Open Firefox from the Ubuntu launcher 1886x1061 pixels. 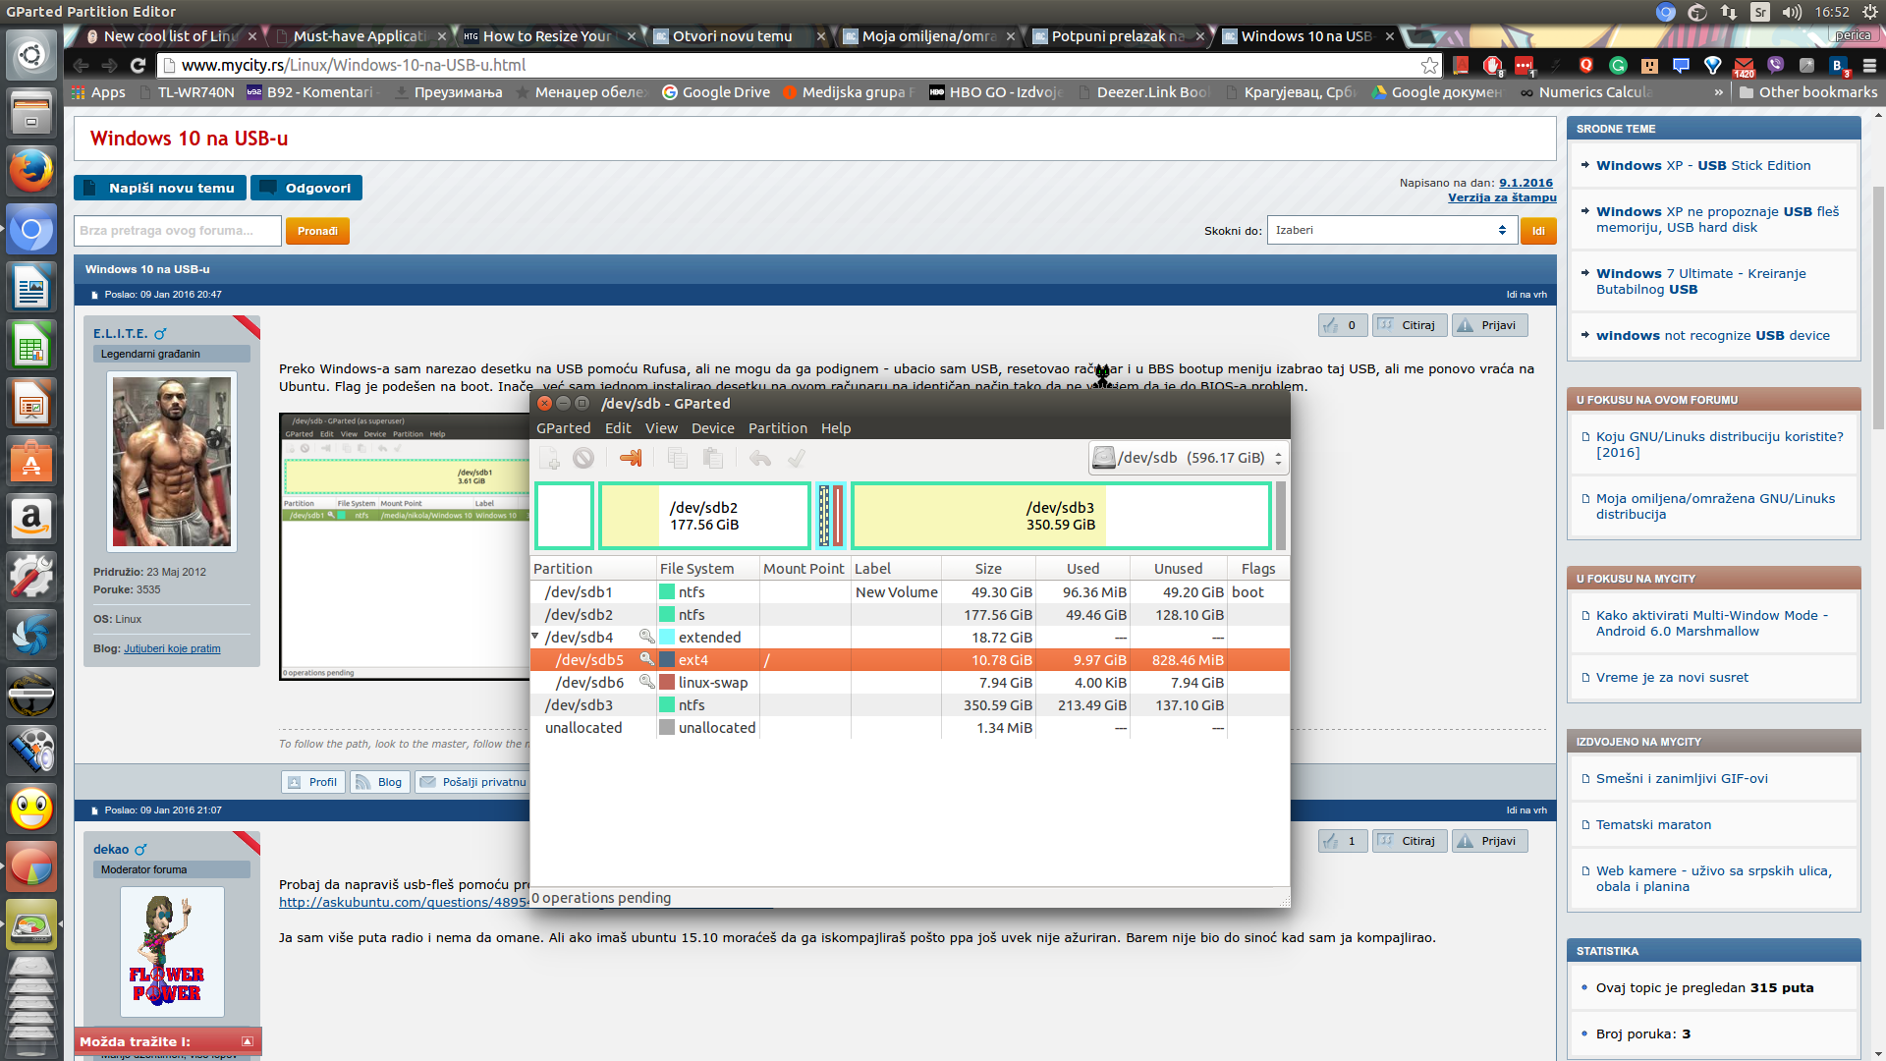(31, 172)
